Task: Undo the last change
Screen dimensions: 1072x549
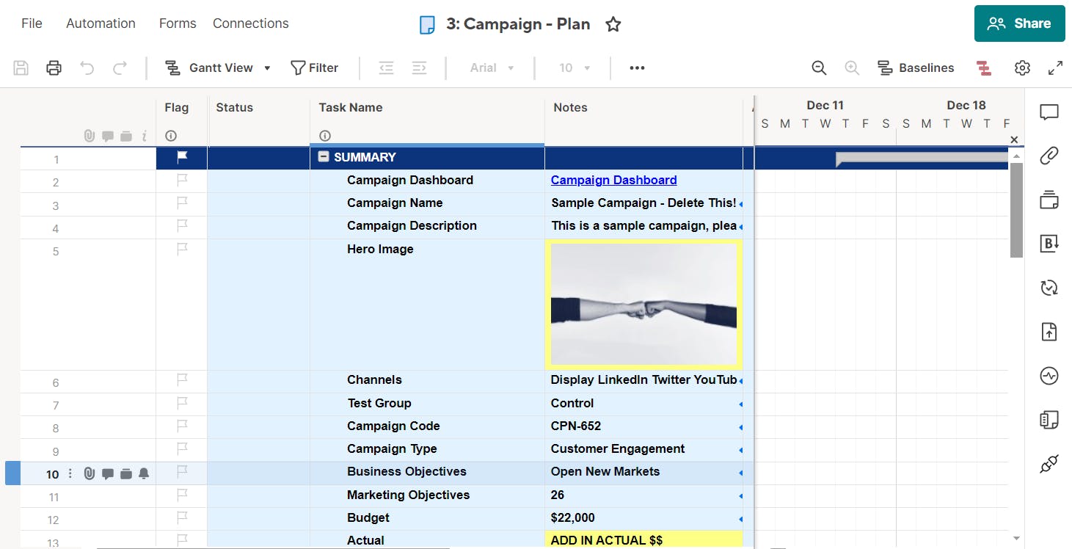Action: click(x=87, y=68)
